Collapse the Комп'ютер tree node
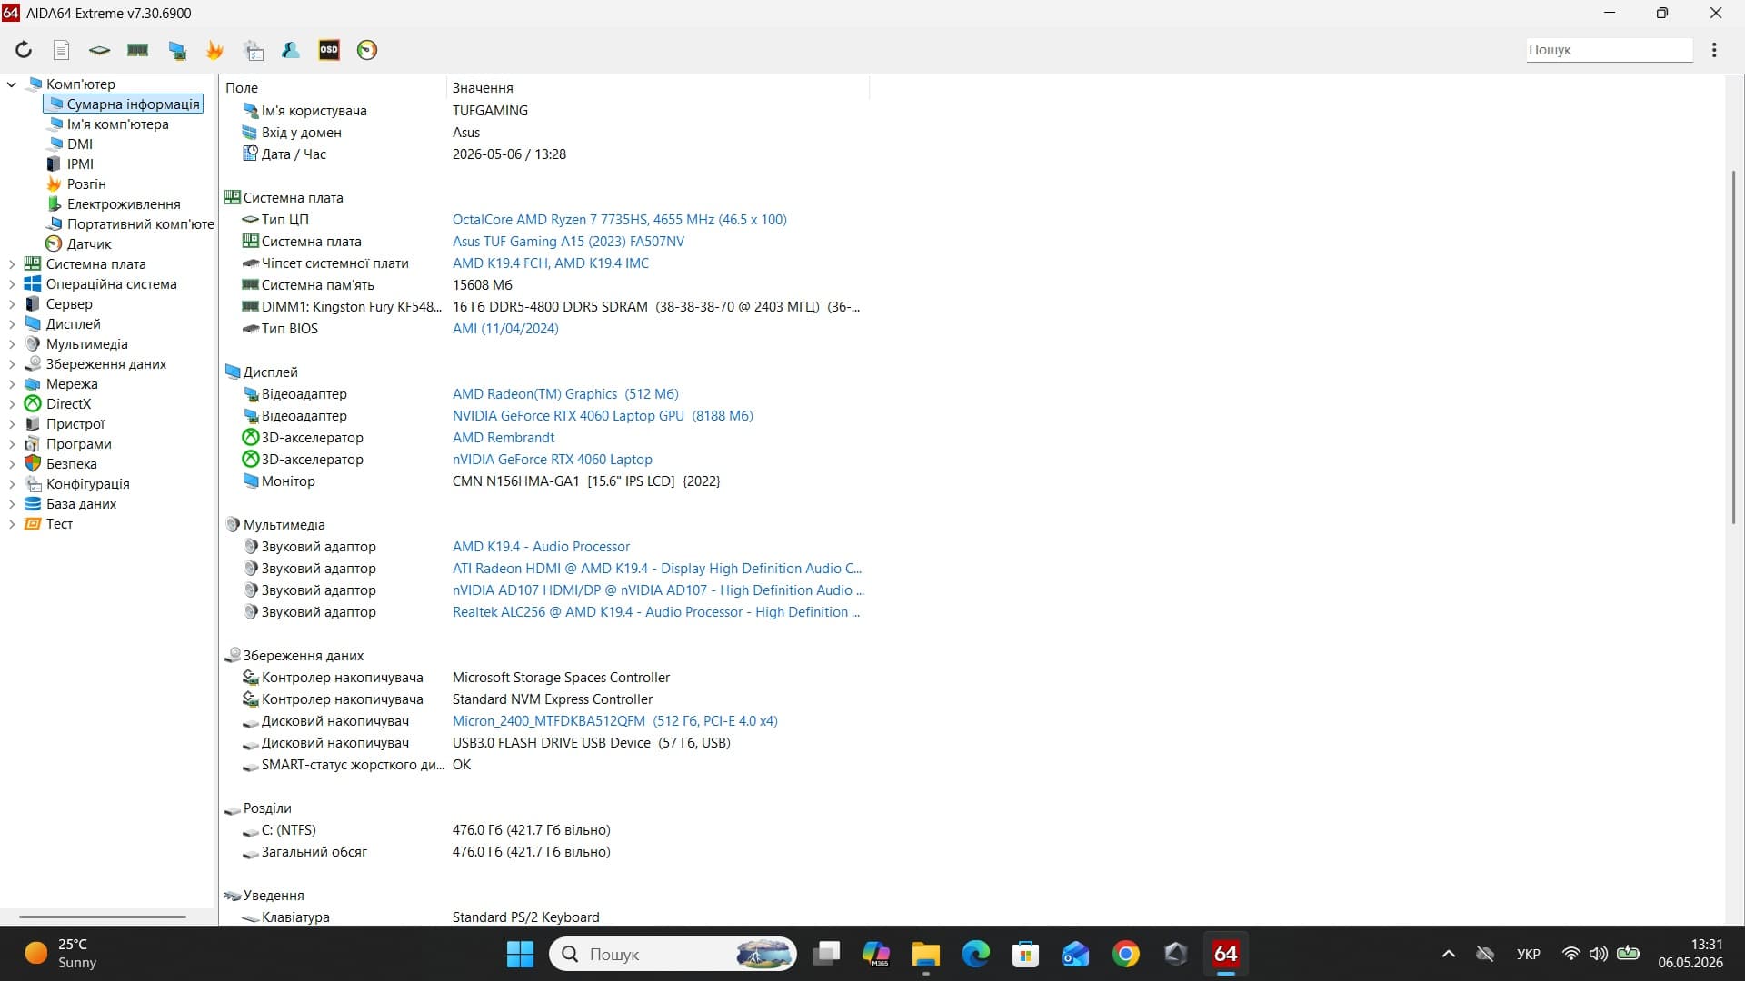This screenshot has width=1745, height=981. (x=12, y=84)
